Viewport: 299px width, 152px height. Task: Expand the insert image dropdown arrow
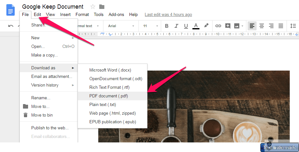click(243, 26)
